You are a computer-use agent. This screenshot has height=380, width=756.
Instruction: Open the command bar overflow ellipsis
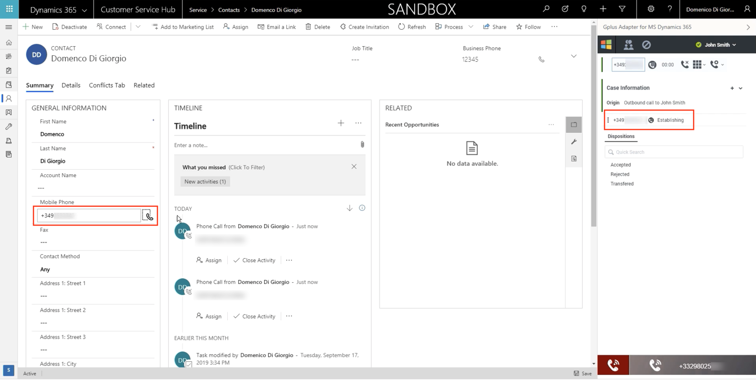click(554, 27)
